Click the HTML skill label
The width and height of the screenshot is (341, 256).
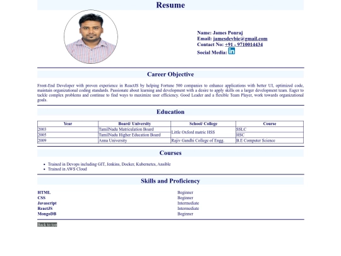point(44,192)
